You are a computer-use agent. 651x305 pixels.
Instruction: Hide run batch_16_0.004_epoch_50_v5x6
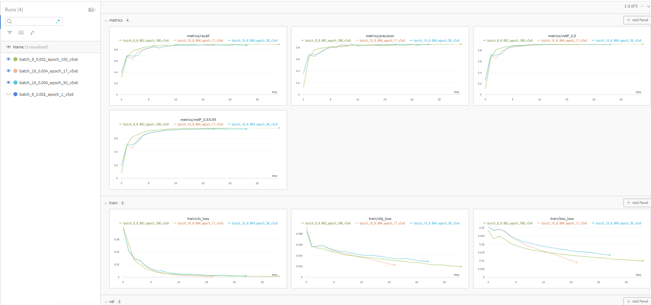pyautogui.click(x=8, y=83)
